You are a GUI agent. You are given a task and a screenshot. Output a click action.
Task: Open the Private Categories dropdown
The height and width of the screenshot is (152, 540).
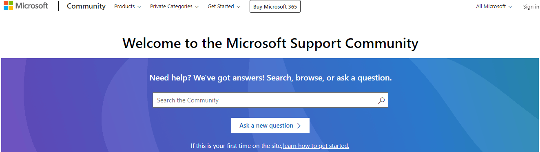(x=175, y=7)
